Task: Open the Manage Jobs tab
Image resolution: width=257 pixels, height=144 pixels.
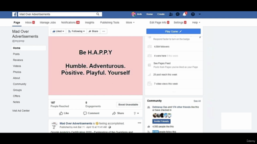Action: 48,22
